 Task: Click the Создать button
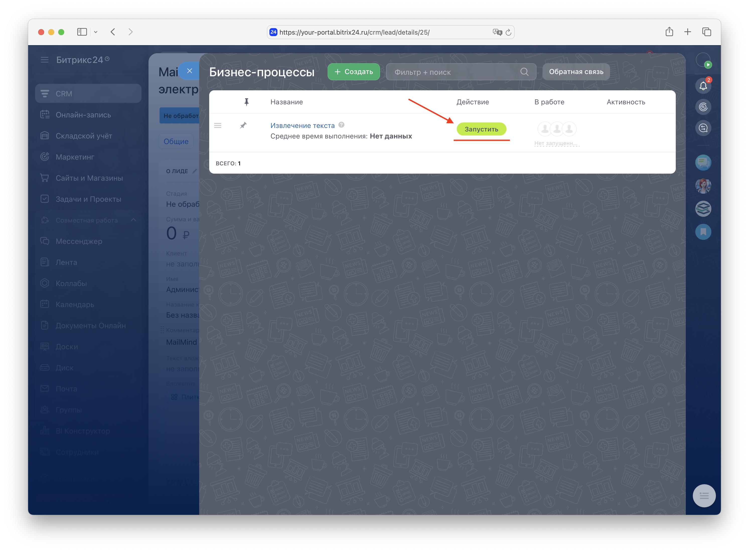point(353,72)
